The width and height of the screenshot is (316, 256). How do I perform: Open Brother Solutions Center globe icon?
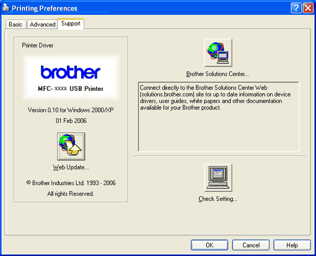tap(218, 53)
